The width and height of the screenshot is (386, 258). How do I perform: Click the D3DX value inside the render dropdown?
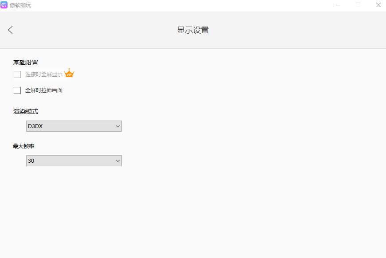[35, 126]
